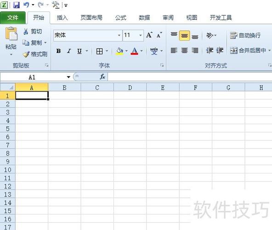
Task: Open the Copy (复制) dropdown arrow
Action: 45,43
